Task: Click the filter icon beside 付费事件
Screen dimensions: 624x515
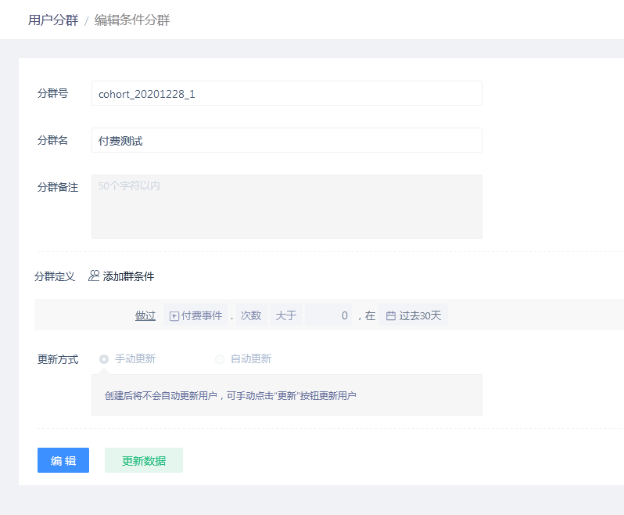Action: (x=174, y=316)
